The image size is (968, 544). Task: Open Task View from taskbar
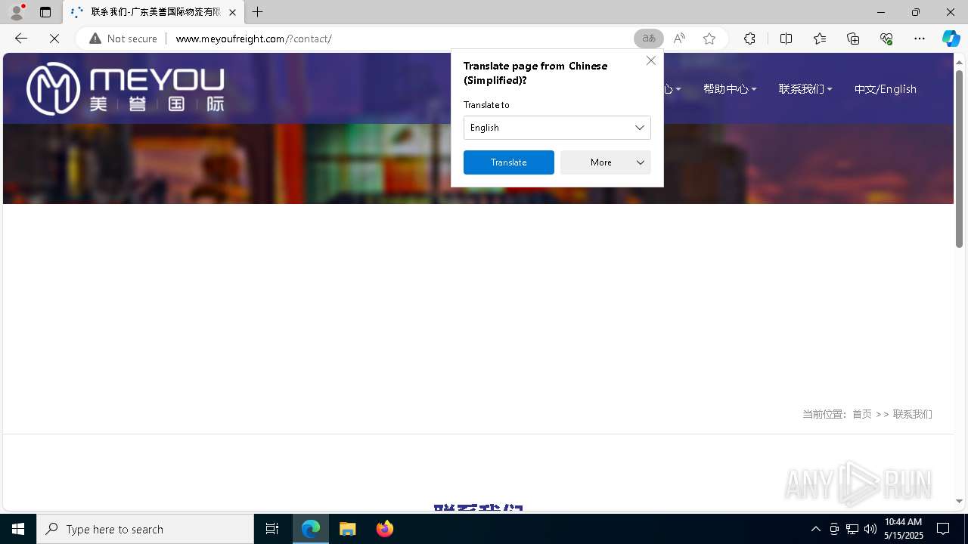pyautogui.click(x=272, y=529)
